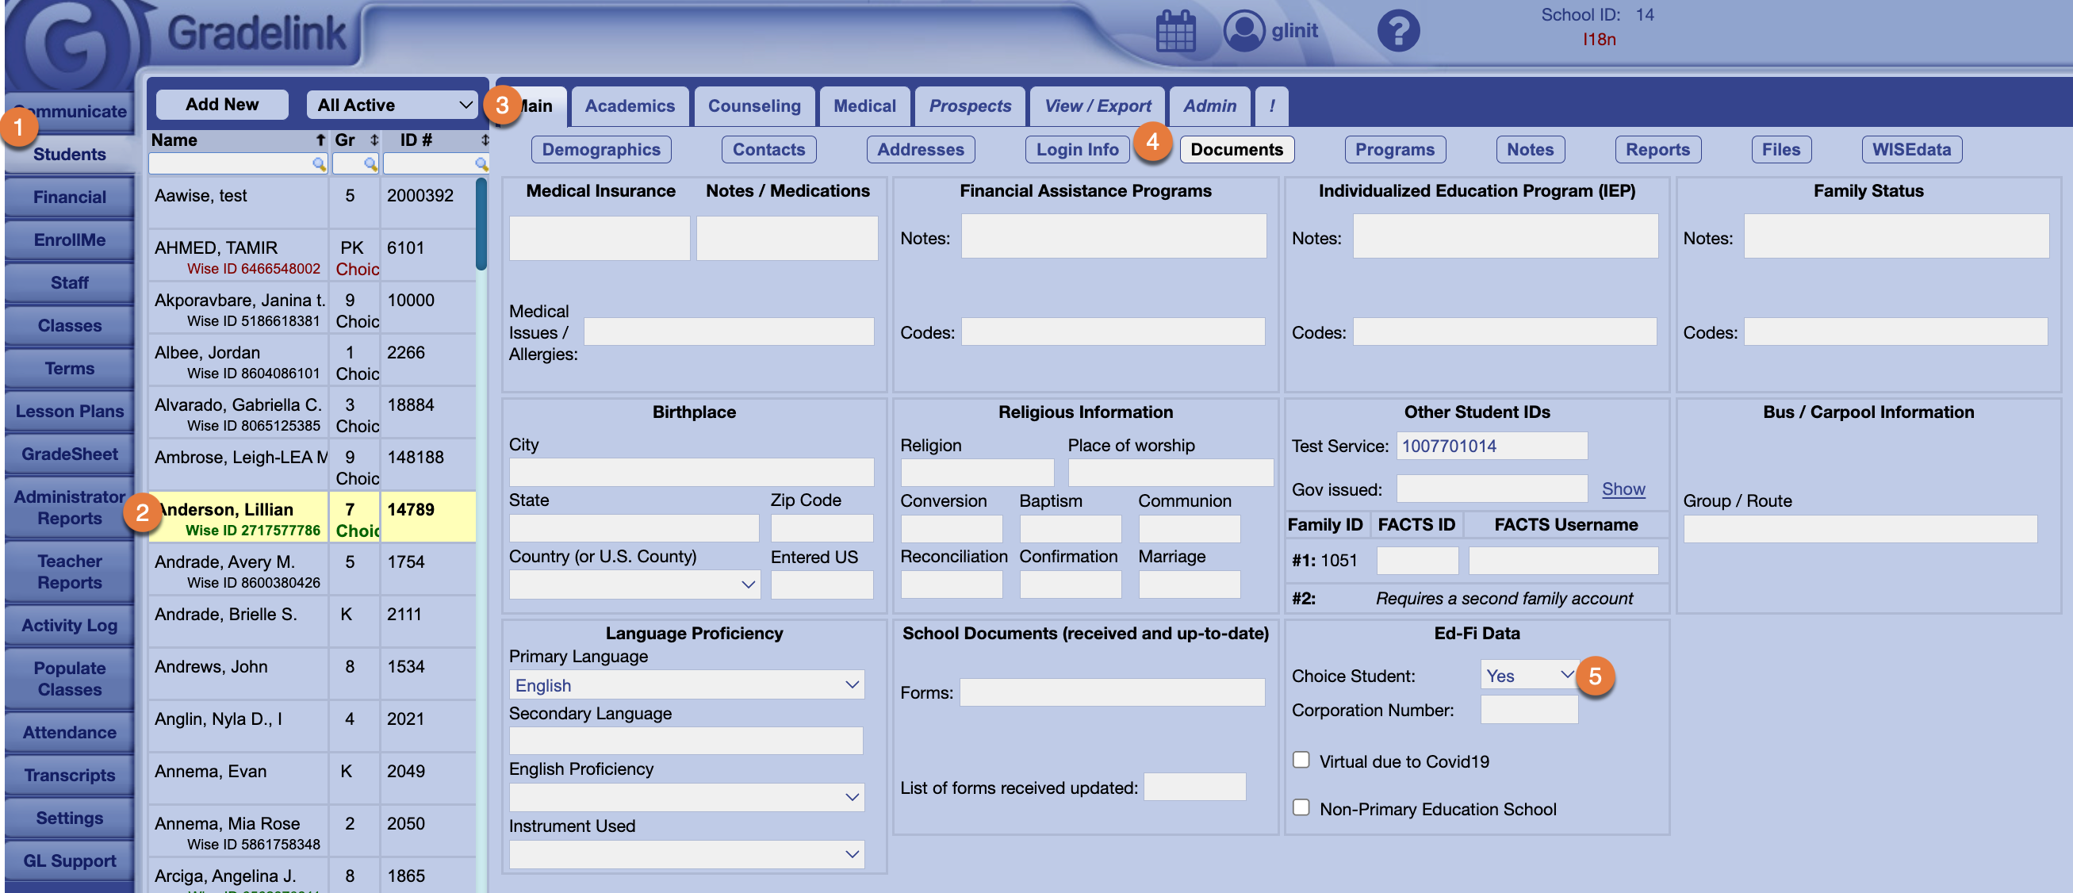Sort by Name column arrow
The height and width of the screenshot is (893, 2073).
pos(320,140)
